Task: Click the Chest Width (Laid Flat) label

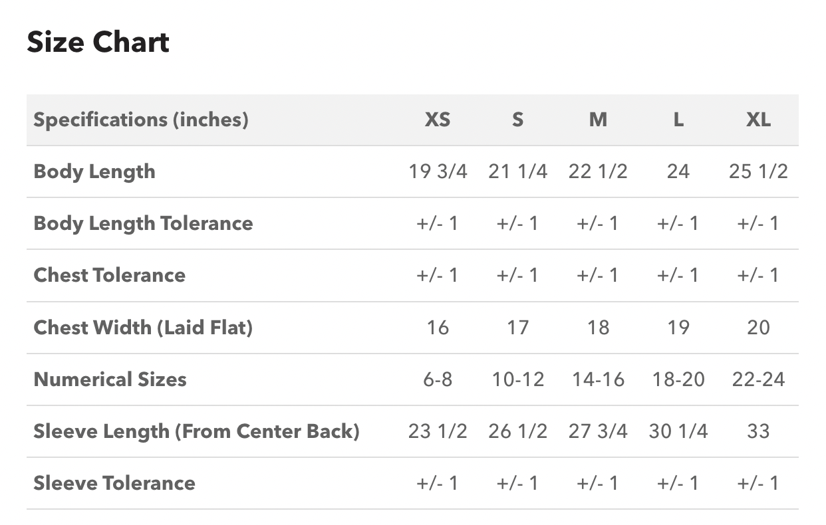Action: (x=143, y=328)
